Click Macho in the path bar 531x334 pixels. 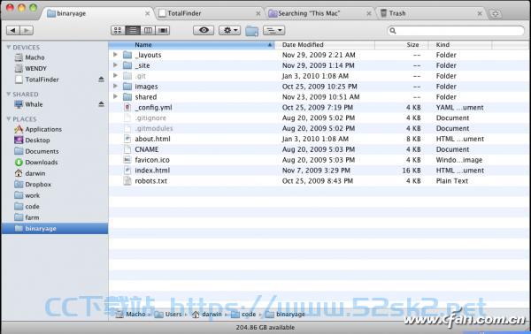[131, 314]
